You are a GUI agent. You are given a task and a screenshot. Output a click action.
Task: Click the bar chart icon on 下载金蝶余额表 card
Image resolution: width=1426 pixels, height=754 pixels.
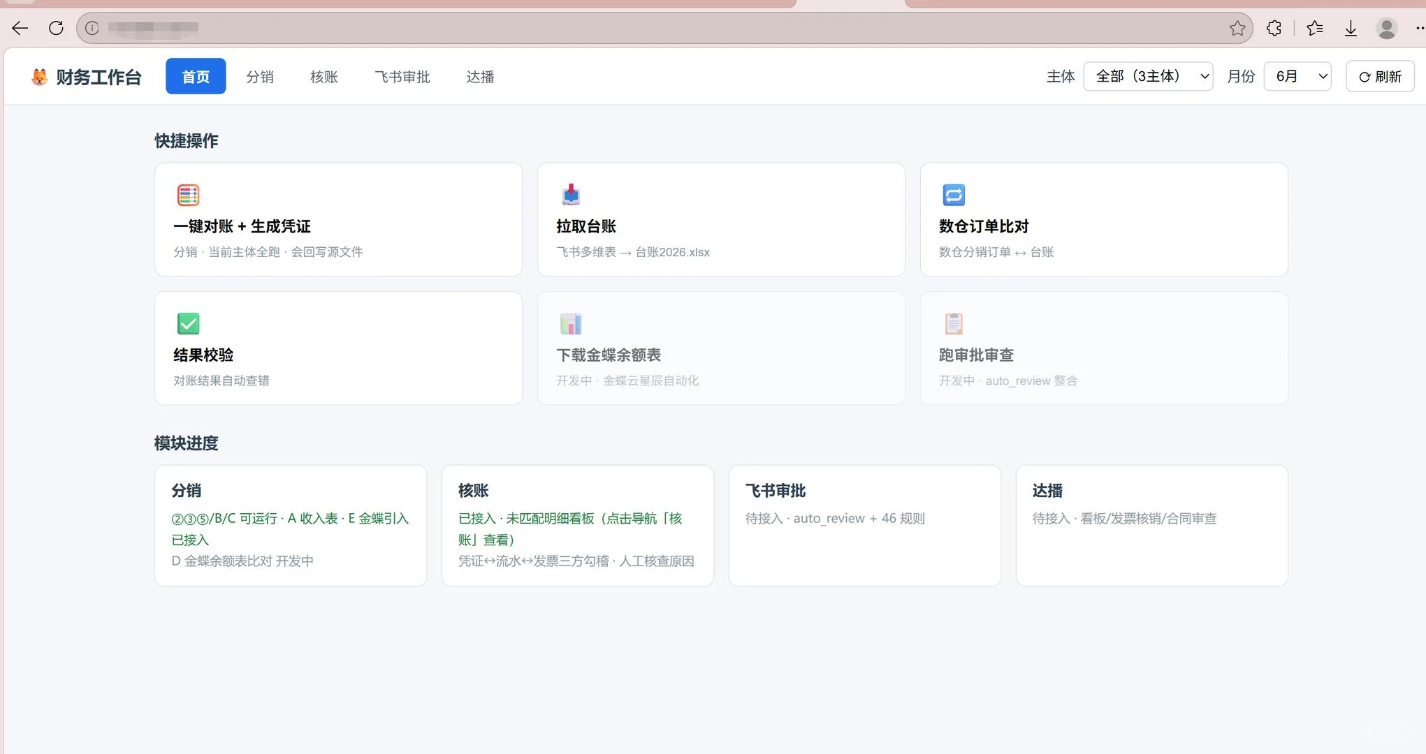coord(571,323)
